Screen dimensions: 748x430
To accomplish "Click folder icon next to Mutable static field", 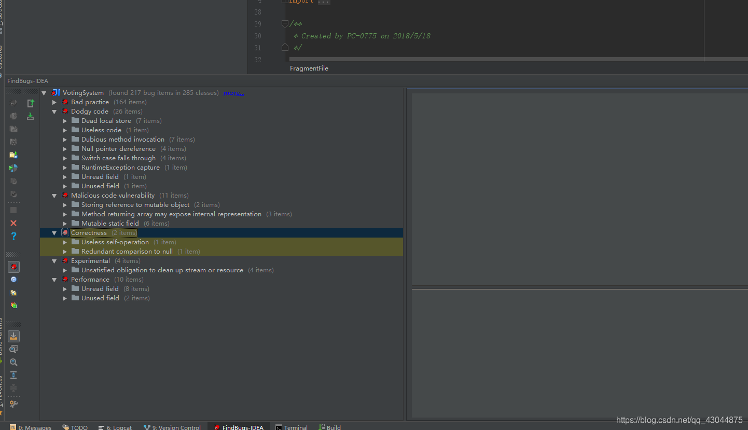I will click(75, 224).
